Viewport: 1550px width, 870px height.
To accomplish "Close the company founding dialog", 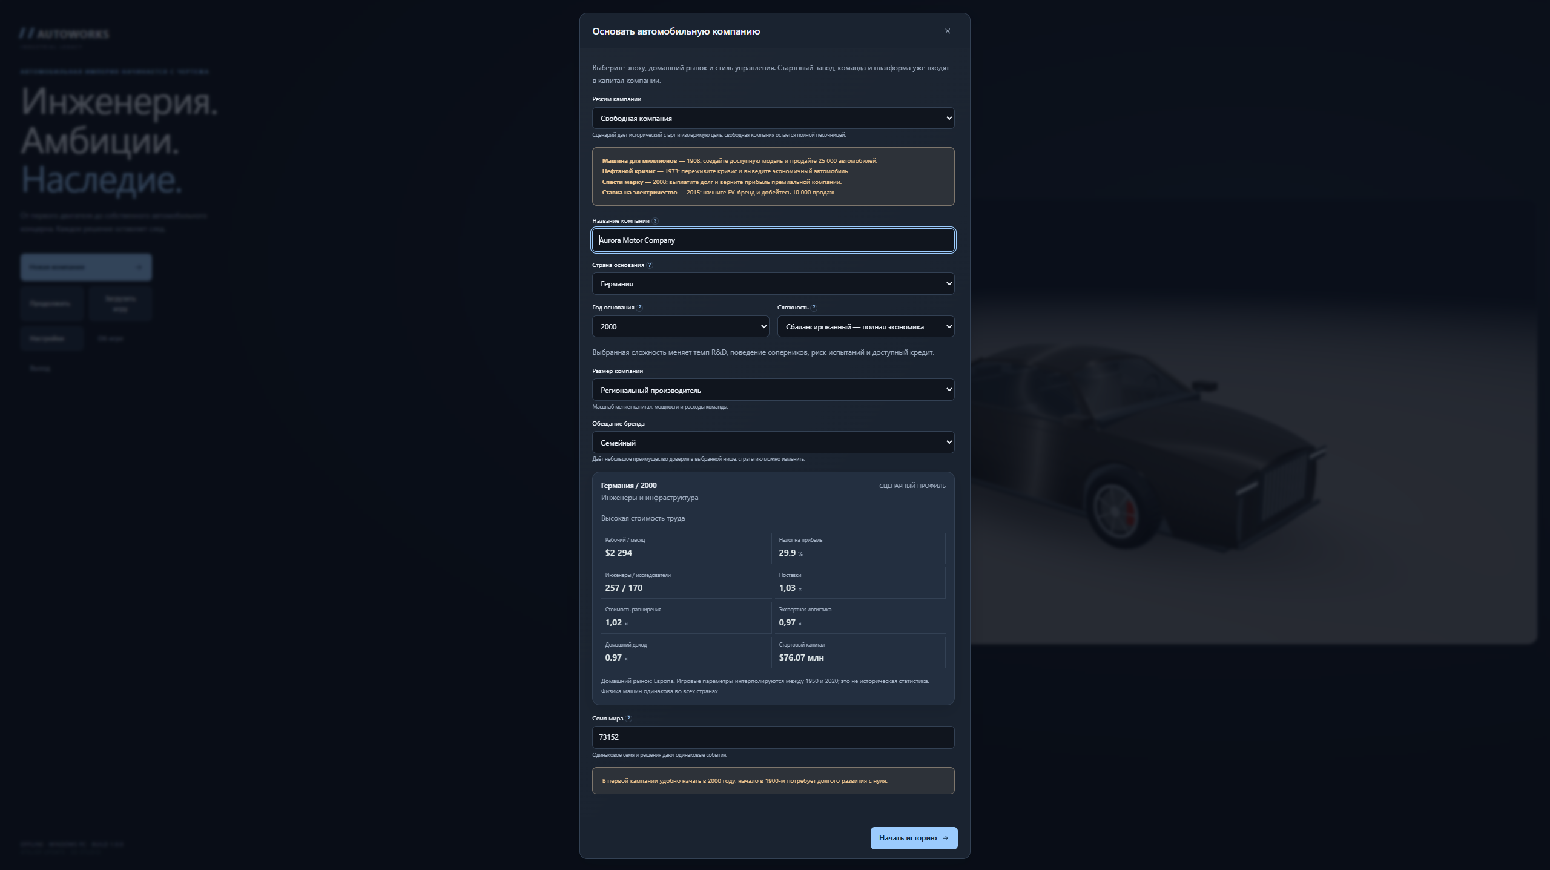I will pos(948,31).
